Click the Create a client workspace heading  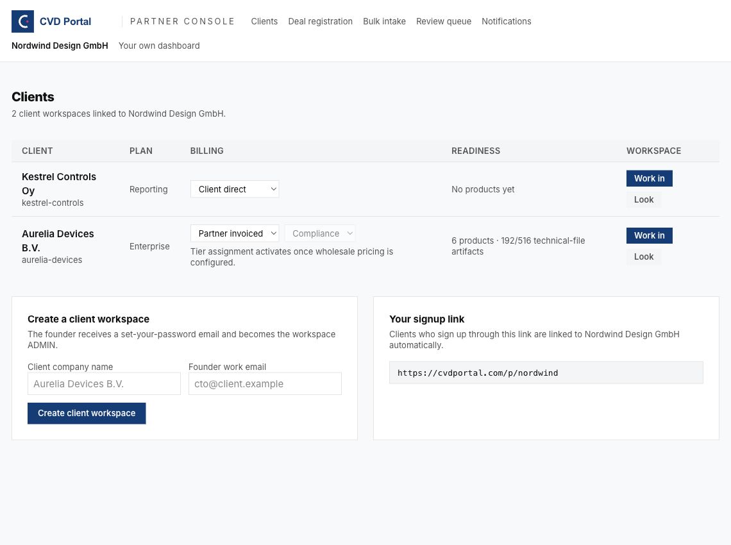[88, 319]
